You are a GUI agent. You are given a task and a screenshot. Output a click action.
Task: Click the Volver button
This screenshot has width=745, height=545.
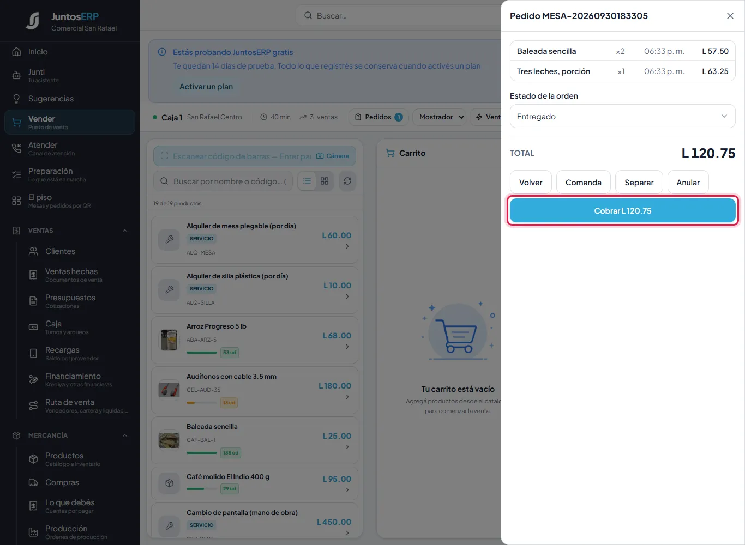tap(531, 182)
